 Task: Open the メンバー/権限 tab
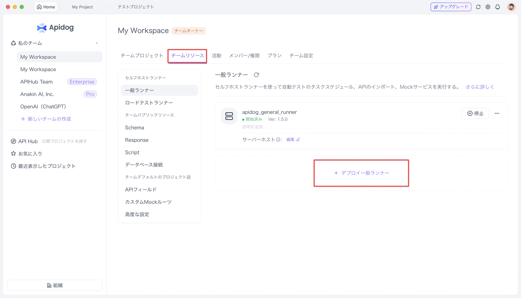pos(244,55)
